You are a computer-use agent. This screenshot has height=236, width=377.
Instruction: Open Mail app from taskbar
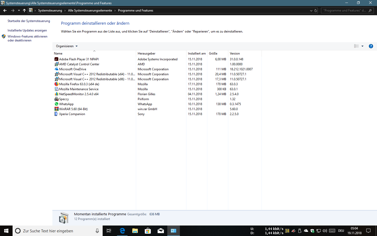tap(160, 231)
